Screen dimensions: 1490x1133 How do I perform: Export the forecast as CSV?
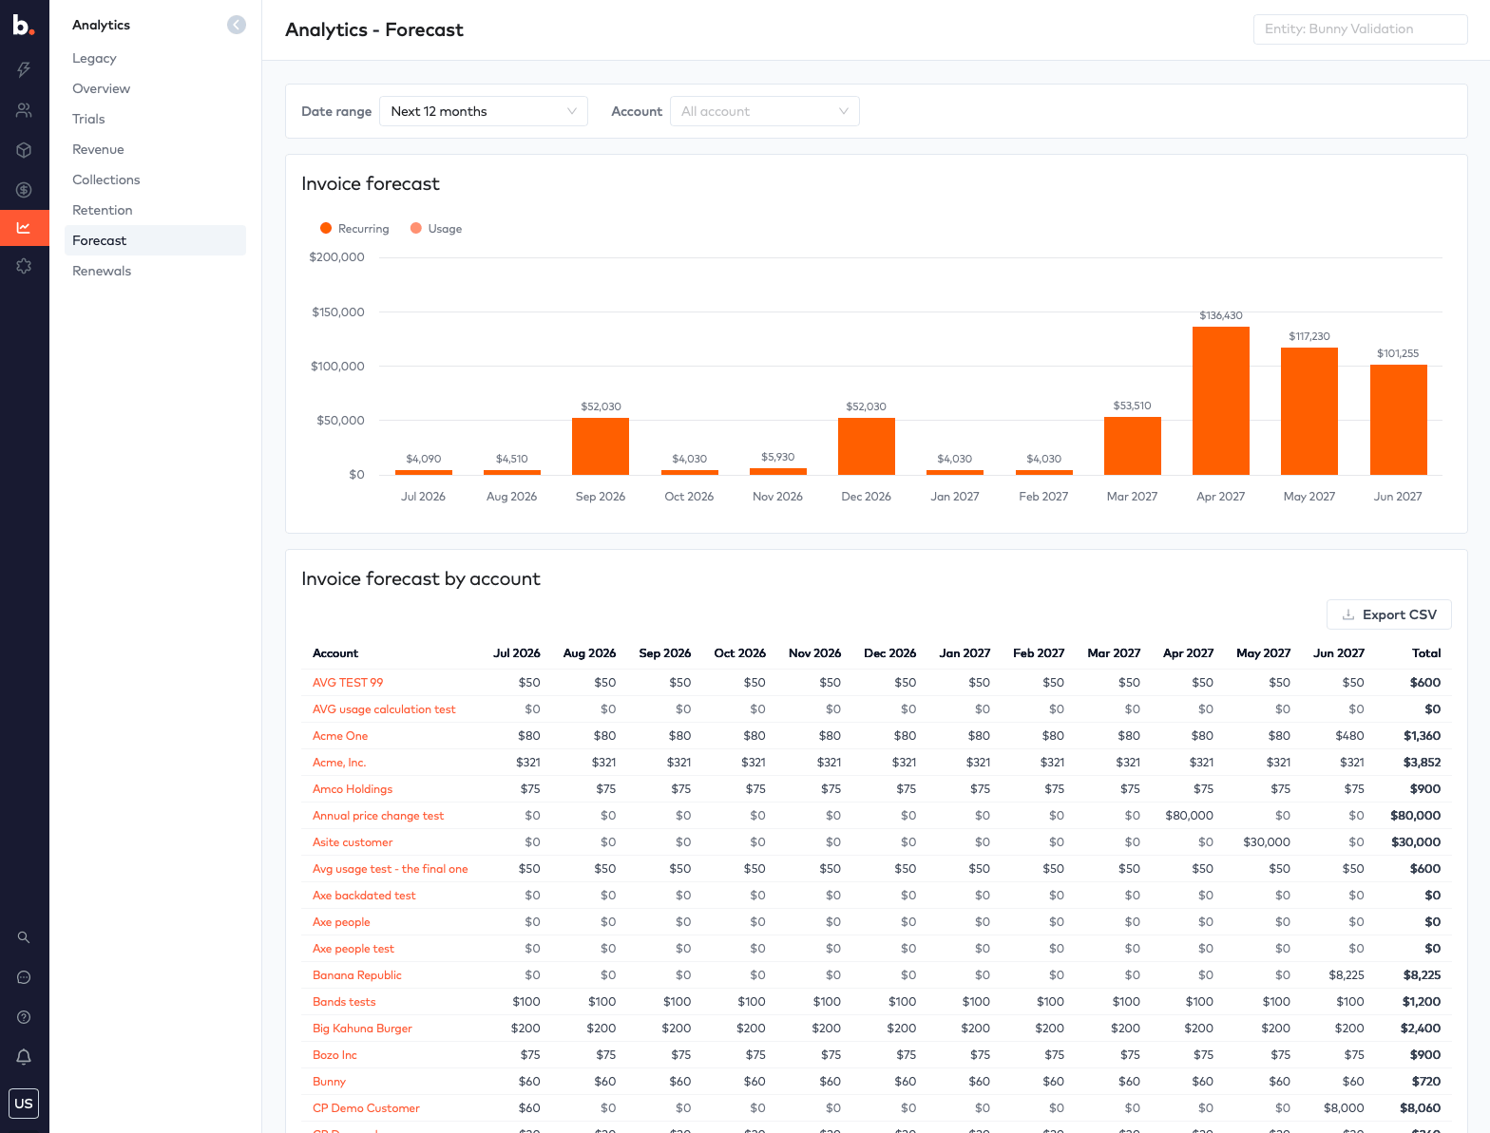pyautogui.click(x=1389, y=614)
